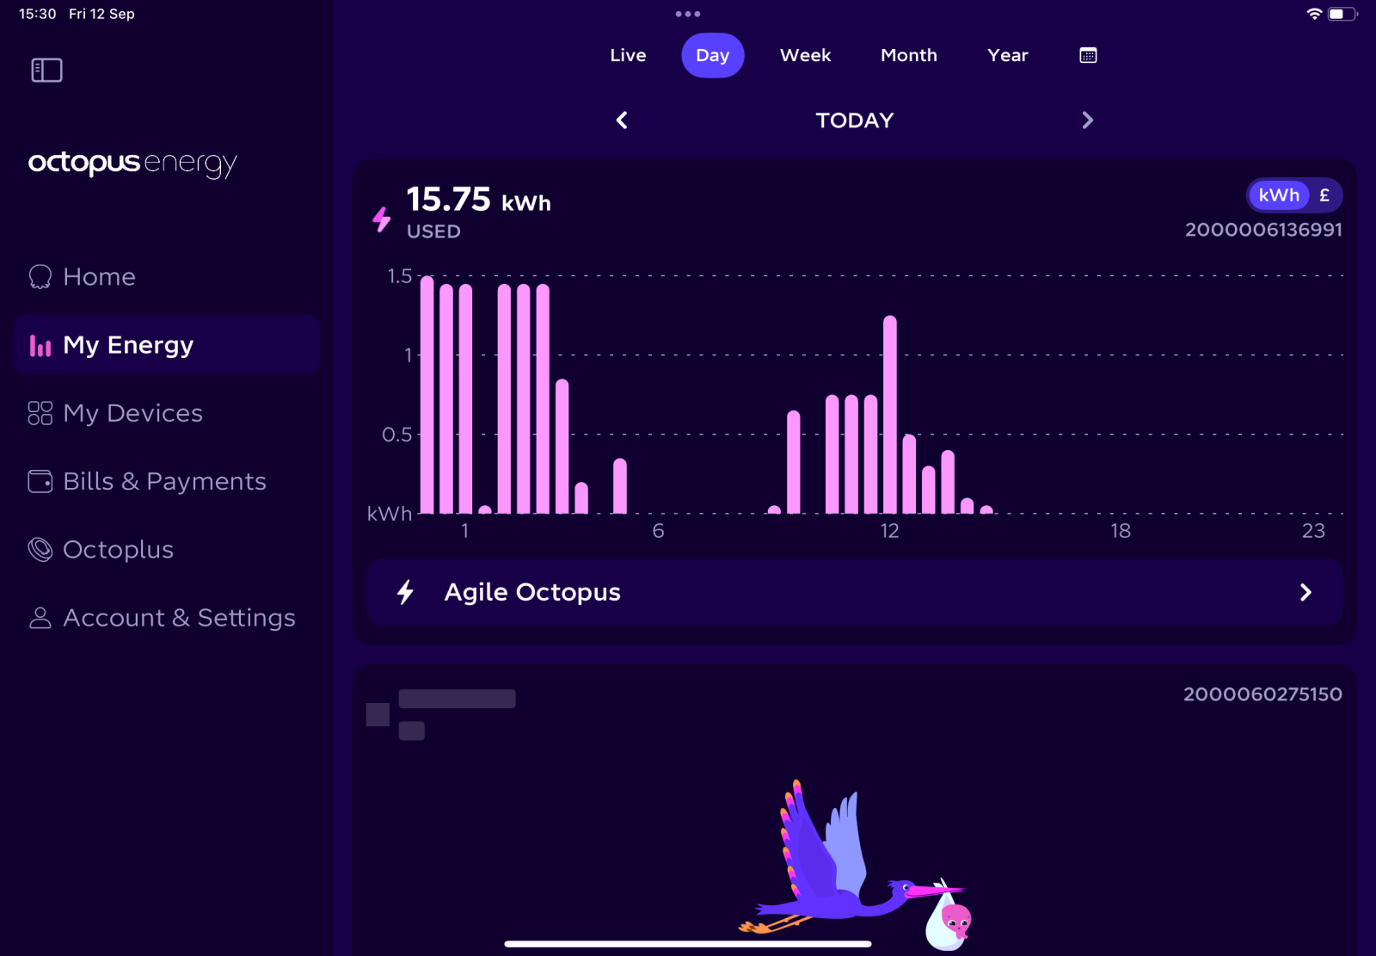Tap the stork carrying octopus illustration

(856, 867)
